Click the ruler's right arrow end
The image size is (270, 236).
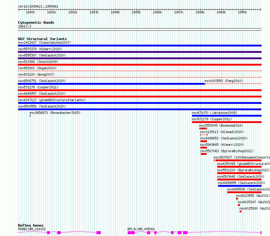click(x=261, y=10)
